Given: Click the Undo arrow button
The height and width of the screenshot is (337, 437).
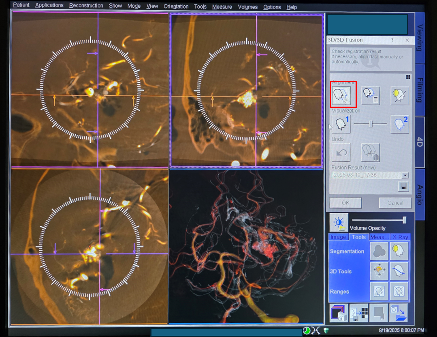Looking at the screenshot, I should [341, 152].
